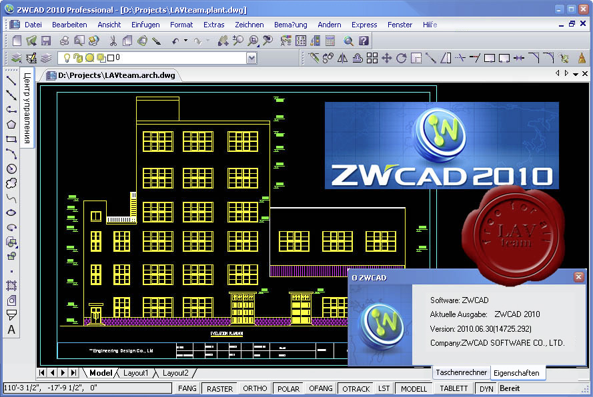Switch MODELL space button in status bar
The height and width of the screenshot is (397, 593).
[x=414, y=388]
